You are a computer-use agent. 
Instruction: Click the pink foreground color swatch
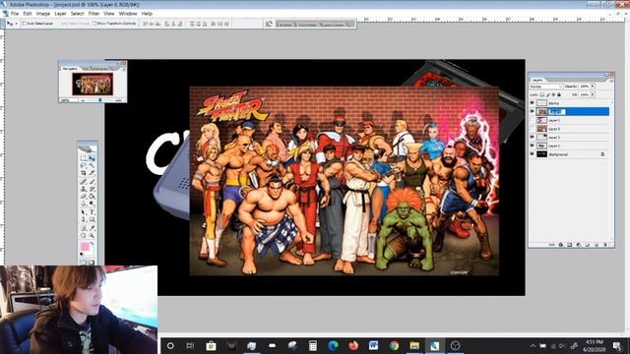[x=85, y=247]
